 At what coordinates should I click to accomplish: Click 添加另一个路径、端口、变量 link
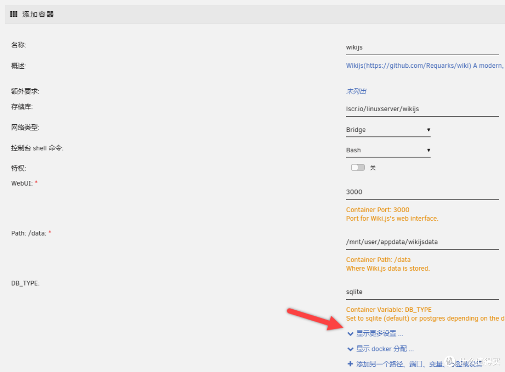coord(418,364)
